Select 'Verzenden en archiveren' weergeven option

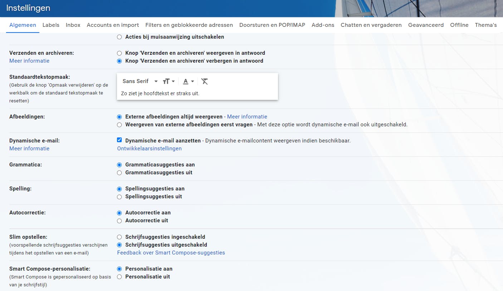119,53
